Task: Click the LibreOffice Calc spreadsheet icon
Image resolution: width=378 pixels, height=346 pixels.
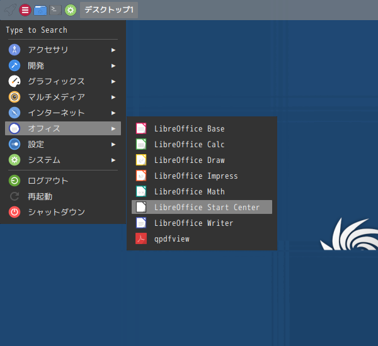Action: pyautogui.click(x=141, y=144)
